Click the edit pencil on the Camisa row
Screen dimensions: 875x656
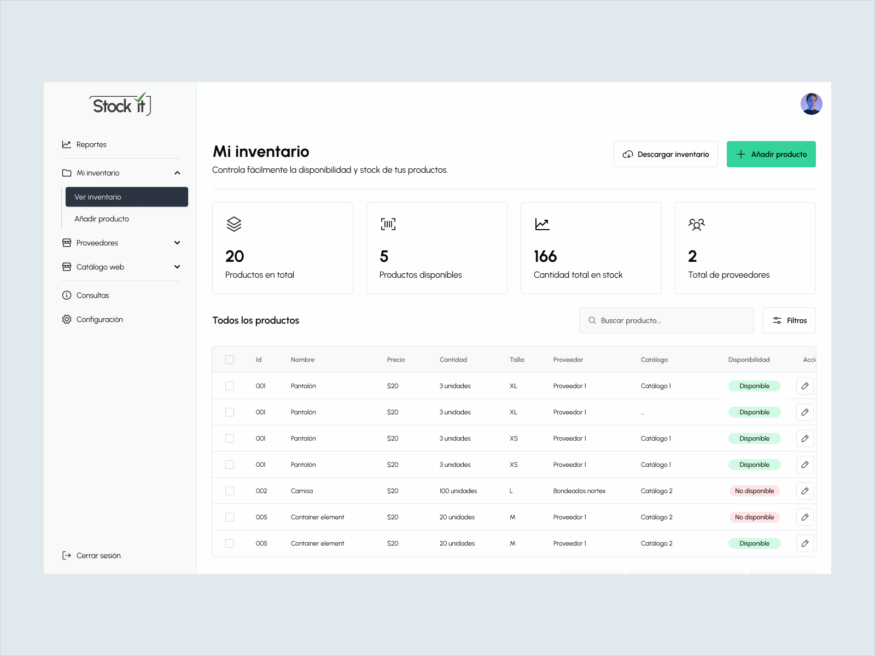[x=804, y=490]
